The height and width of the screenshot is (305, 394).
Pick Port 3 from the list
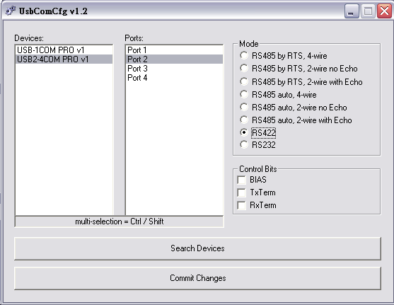174,69
